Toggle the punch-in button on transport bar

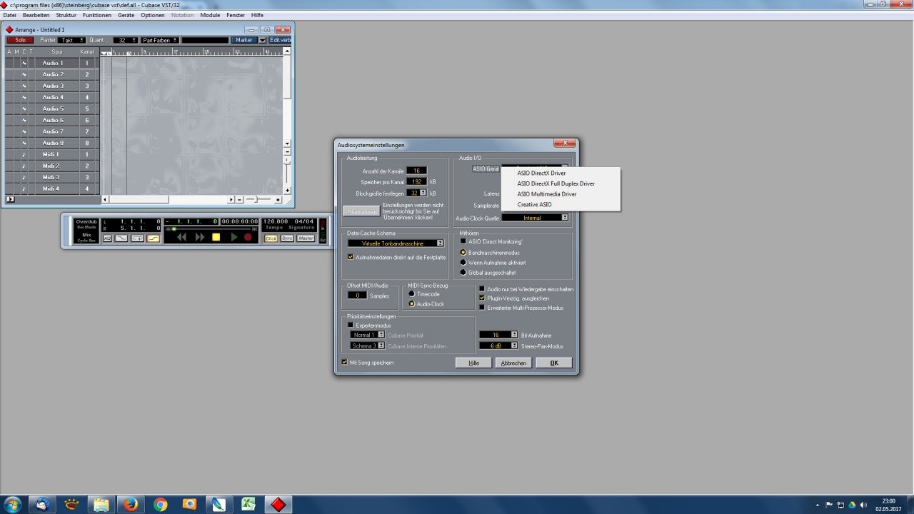(x=121, y=238)
